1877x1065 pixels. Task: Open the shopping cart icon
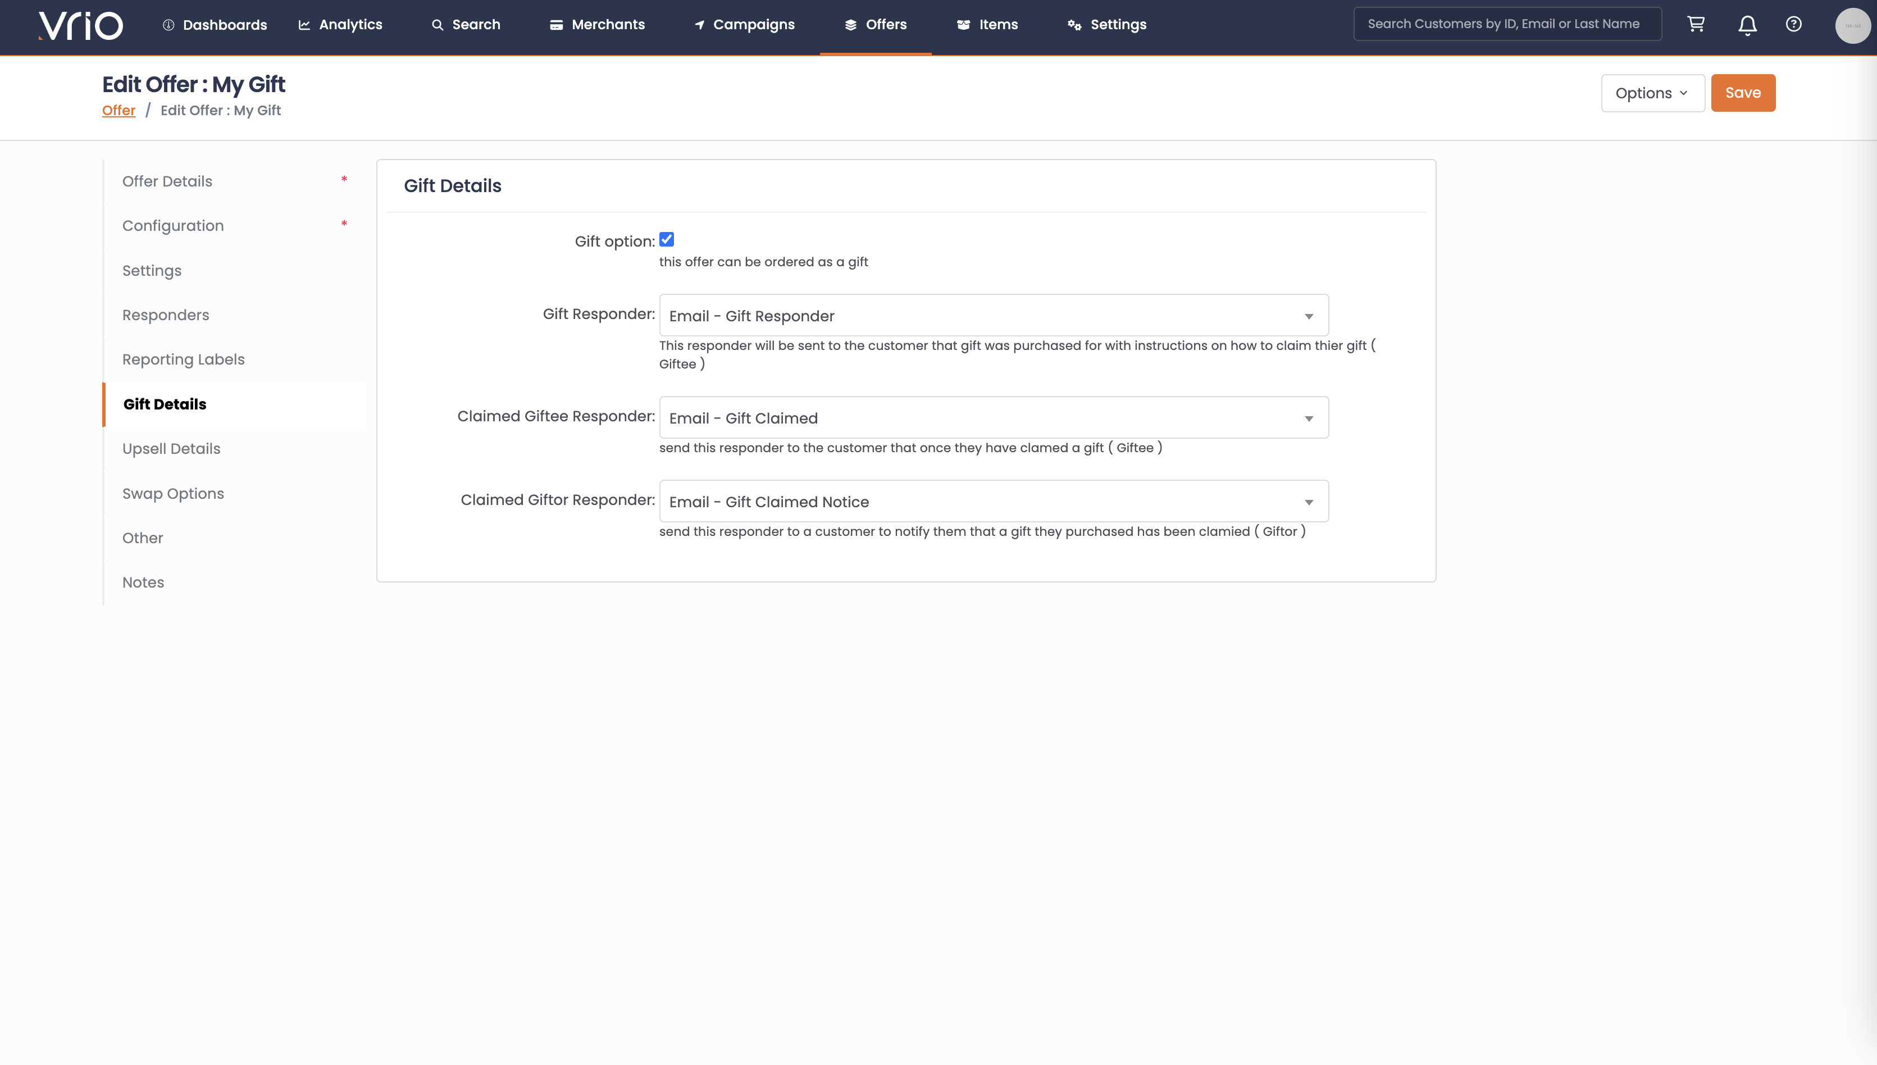1696,24
